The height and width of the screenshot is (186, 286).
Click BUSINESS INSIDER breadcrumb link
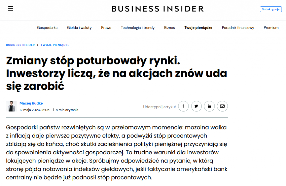20,45
